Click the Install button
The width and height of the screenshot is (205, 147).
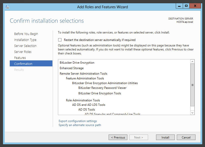click(x=165, y=137)
